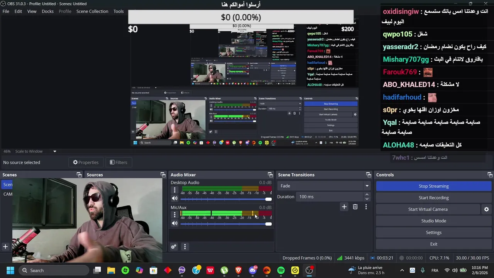Viewport: 494px width, 278px height.
Task: Mute Desktop Audio
Action: tap(174, 198)
